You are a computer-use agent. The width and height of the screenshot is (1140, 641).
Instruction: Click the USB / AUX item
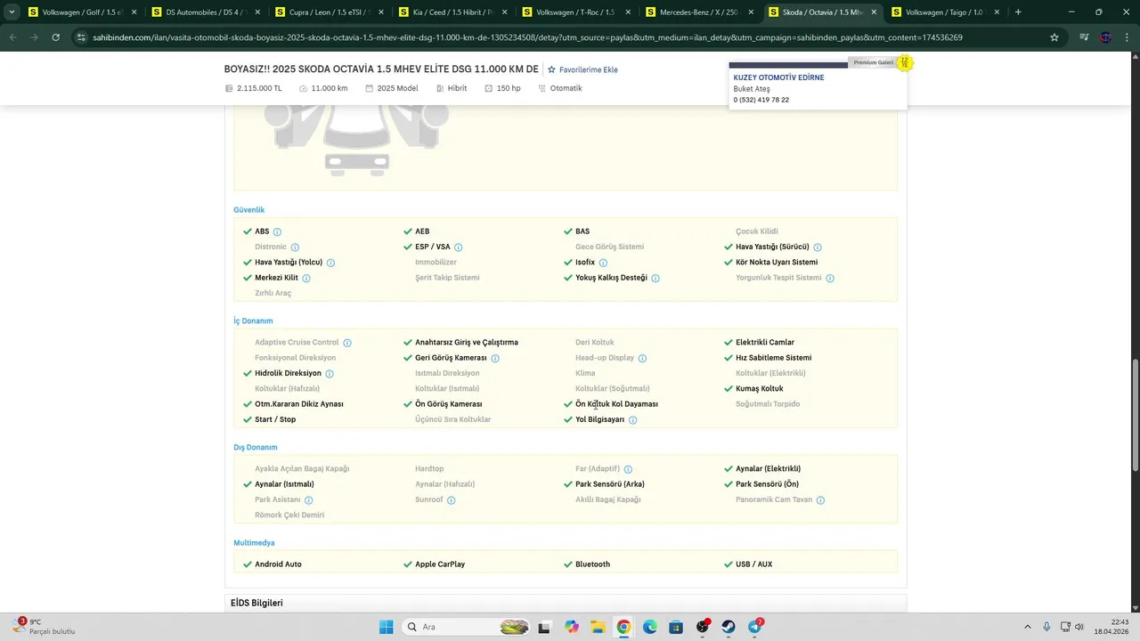[x=753, y=564]
